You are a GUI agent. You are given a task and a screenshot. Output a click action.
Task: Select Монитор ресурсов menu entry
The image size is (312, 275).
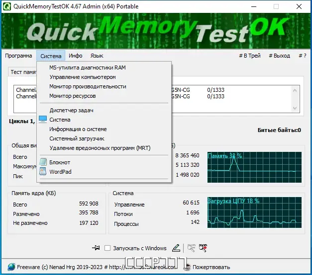104,96
